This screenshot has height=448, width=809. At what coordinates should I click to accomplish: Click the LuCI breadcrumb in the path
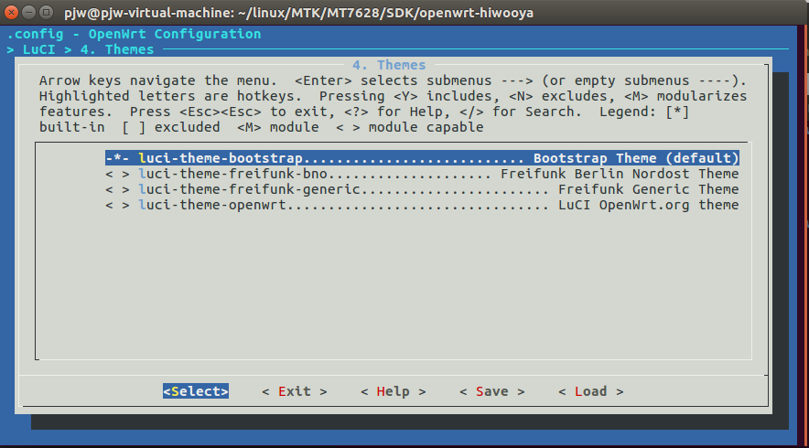(38, 49)
